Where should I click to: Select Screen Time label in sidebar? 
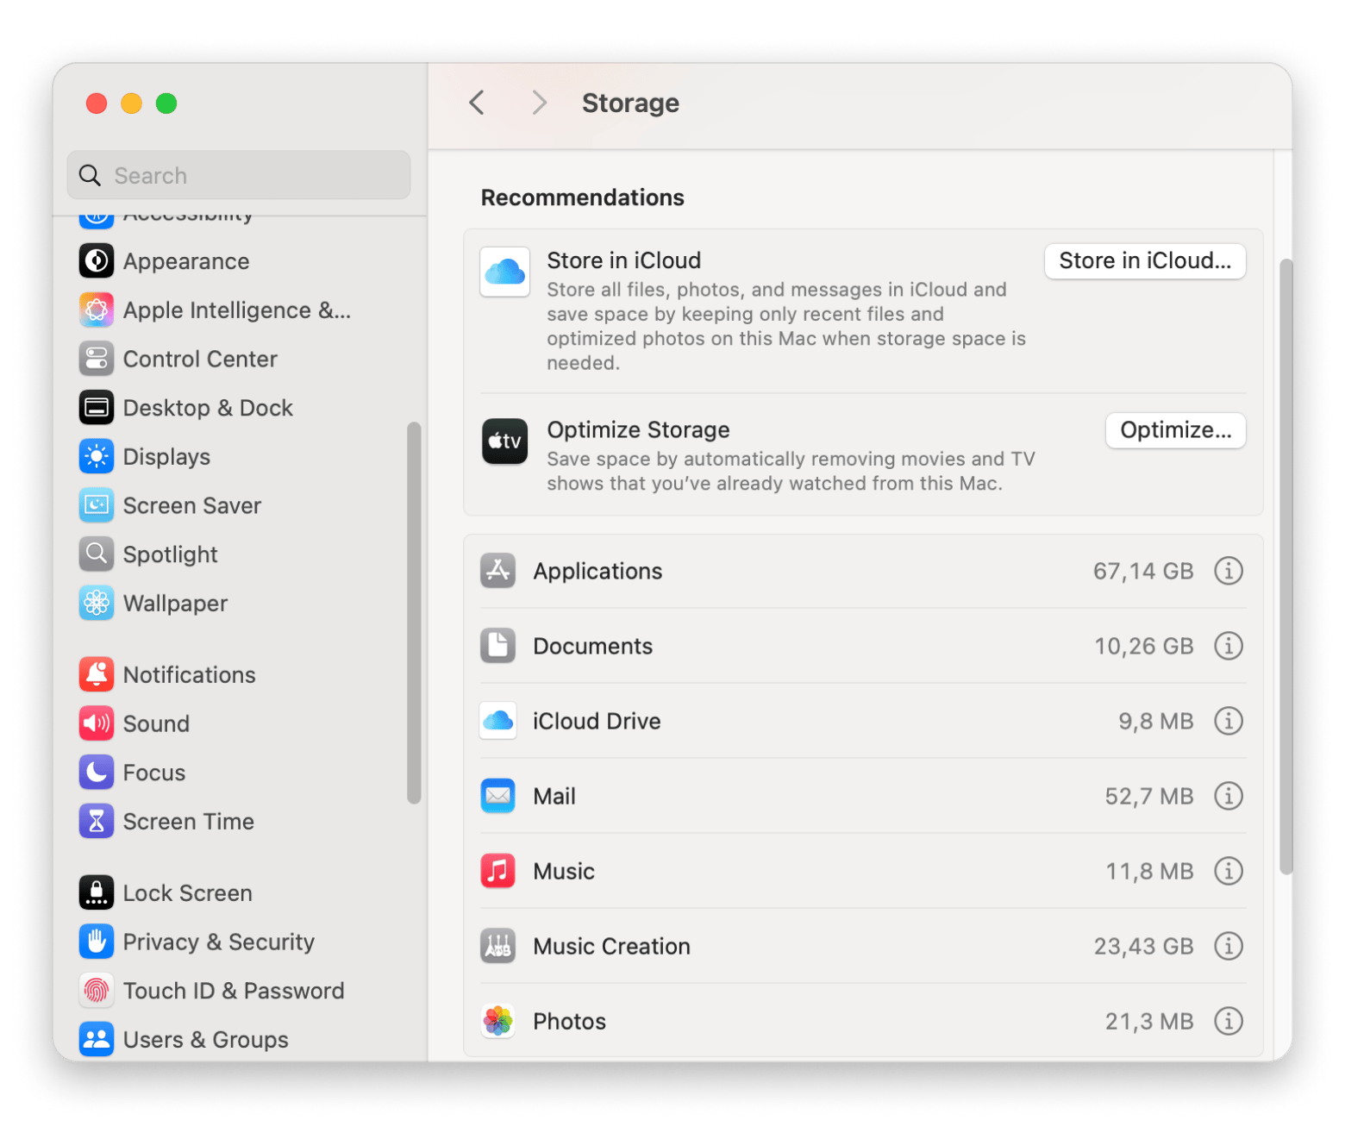(x=189, y=821)
